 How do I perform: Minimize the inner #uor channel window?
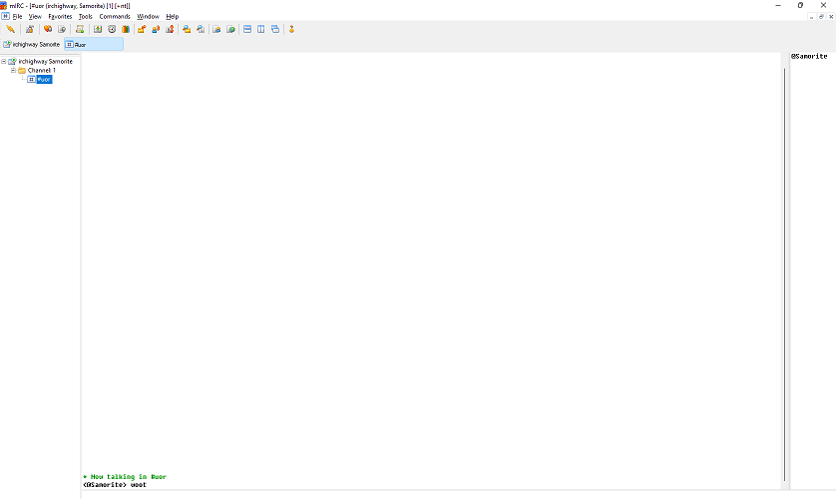811,17
